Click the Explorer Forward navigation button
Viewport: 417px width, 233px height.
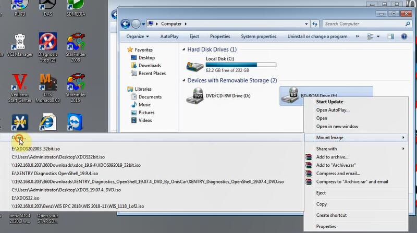136,24
